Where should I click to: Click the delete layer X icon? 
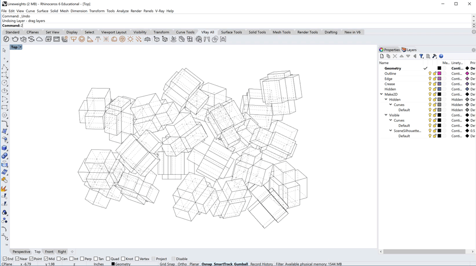pos(395,56)
